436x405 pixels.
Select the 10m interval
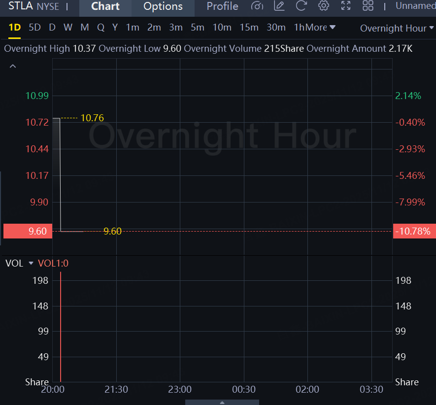pyautogui.click(x=222, y=27)
